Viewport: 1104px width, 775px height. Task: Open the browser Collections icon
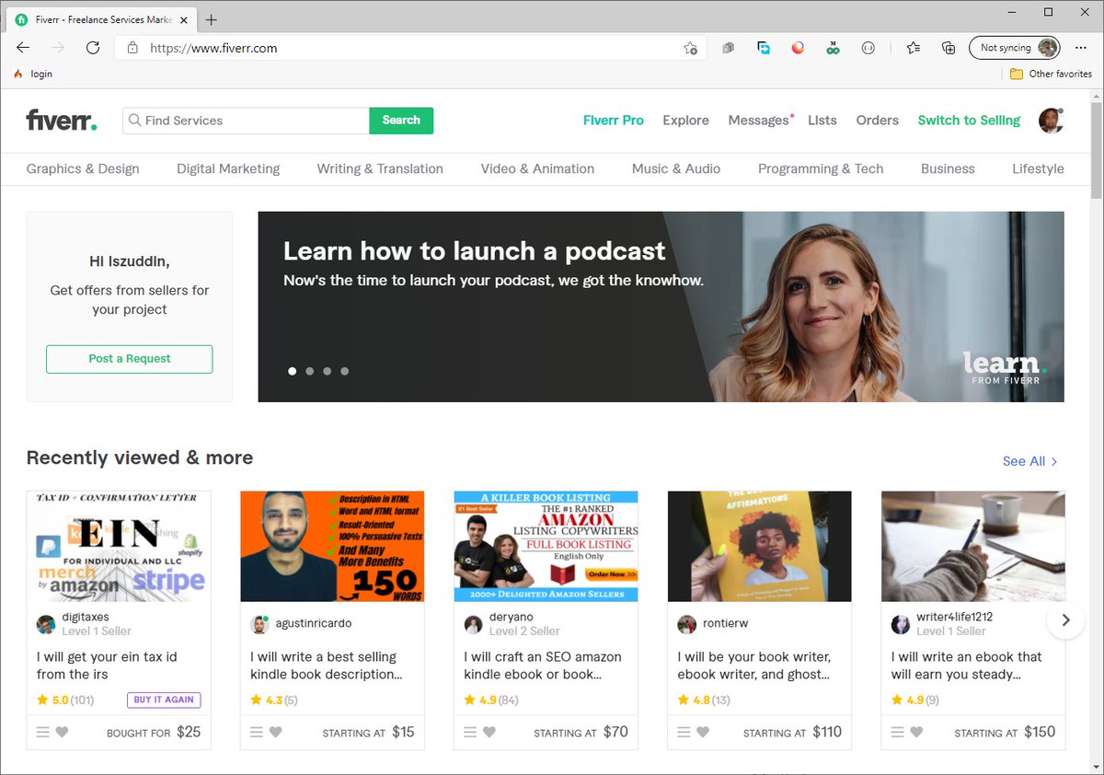pos(949,48)
